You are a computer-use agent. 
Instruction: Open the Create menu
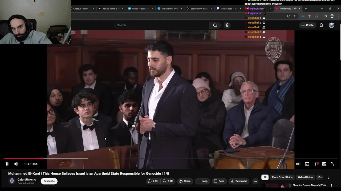click(307, 25)
